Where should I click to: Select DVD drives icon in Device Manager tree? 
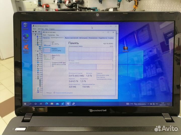pos(37,39)
